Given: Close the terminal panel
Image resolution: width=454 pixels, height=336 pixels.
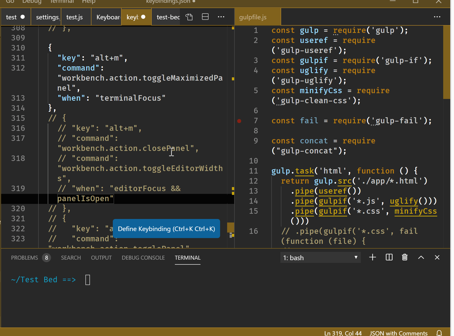Looking at the screenshot, I should (437, 257).
